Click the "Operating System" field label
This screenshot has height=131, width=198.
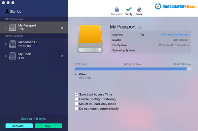(123, 50)
